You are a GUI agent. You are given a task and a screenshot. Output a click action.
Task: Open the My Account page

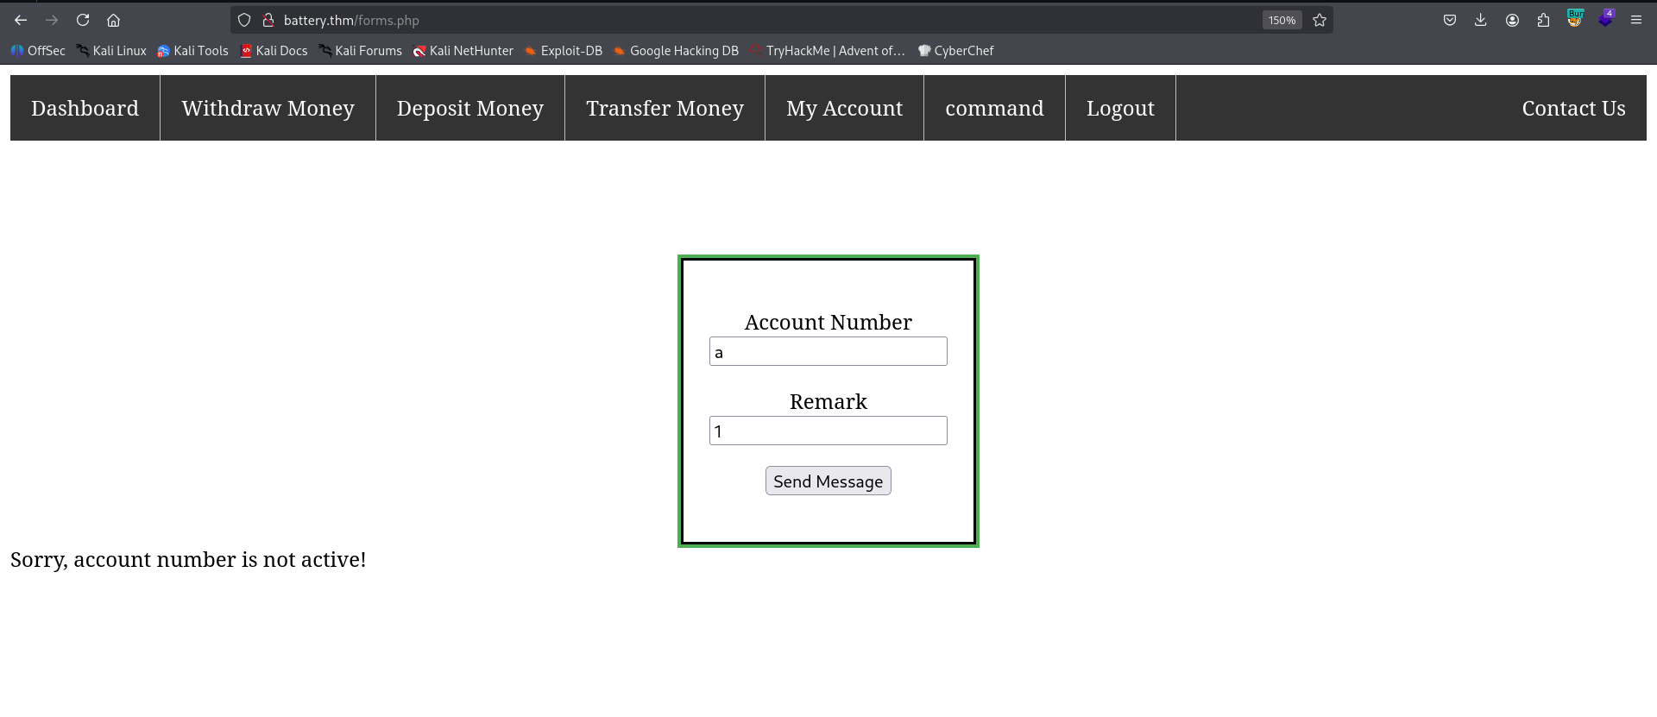[845, 108]
